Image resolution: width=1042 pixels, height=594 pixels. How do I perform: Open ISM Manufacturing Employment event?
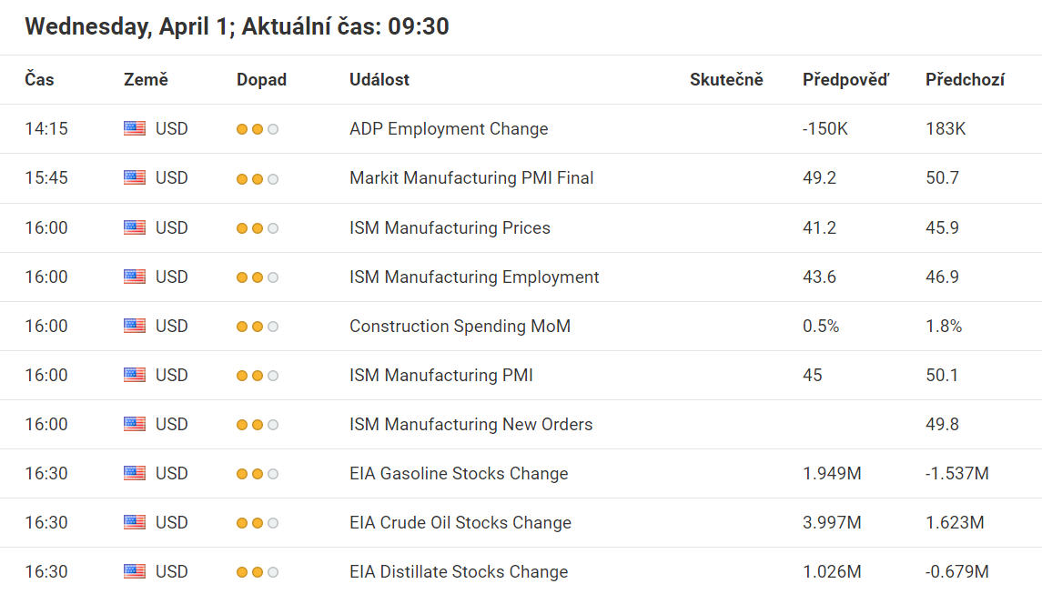coord(474,277)
